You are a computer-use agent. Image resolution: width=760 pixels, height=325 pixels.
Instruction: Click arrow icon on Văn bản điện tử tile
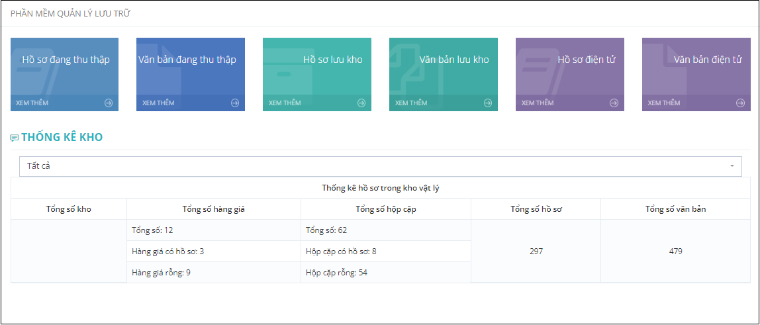point(740,103)
